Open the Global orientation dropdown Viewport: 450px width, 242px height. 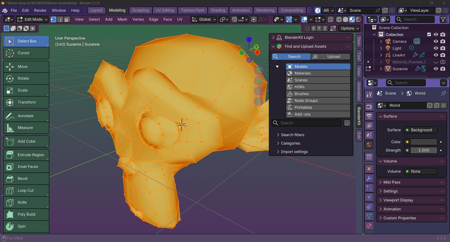click(x=204, y=19)
